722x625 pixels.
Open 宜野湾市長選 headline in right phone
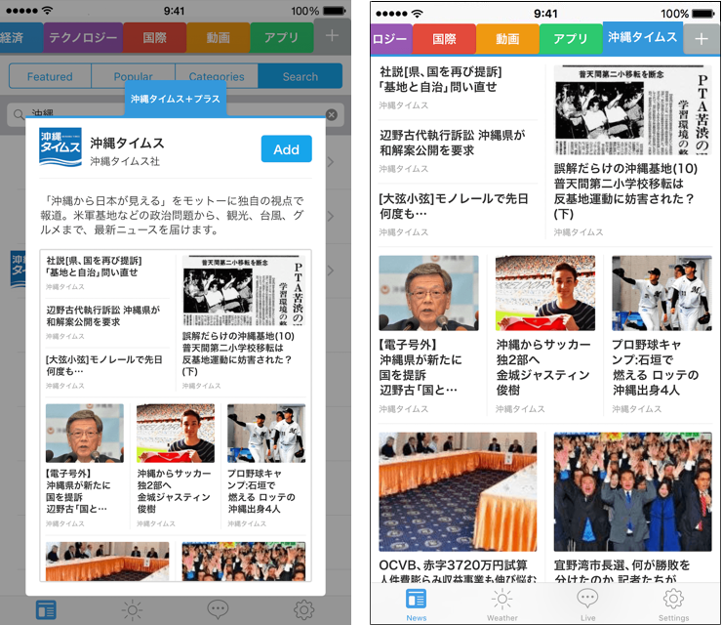click(x=622, y=571)
